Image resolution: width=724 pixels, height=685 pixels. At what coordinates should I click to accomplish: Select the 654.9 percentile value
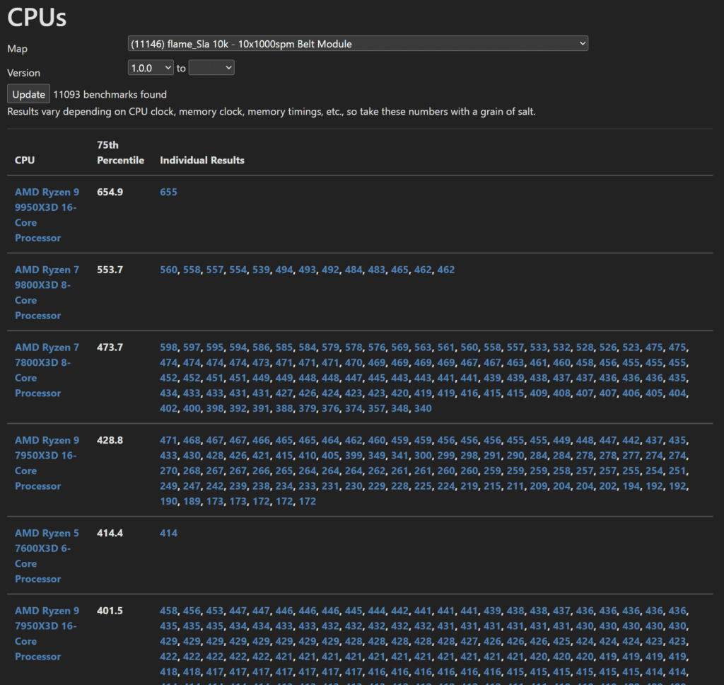[110, 192]
